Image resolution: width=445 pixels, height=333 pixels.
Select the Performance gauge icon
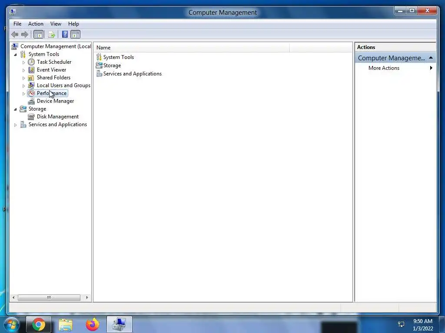click(31, 93)
